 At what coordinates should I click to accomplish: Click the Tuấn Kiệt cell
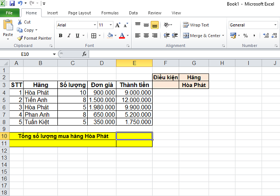[x=41, y=122]
